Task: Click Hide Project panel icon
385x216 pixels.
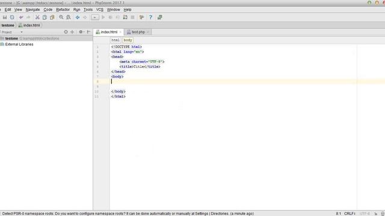Action: [x=88, y=32]
